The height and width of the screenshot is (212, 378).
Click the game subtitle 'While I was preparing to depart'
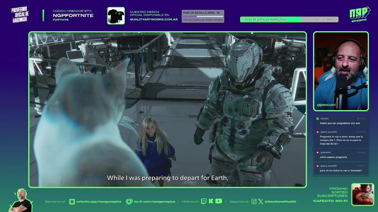(x=168, y=178)
